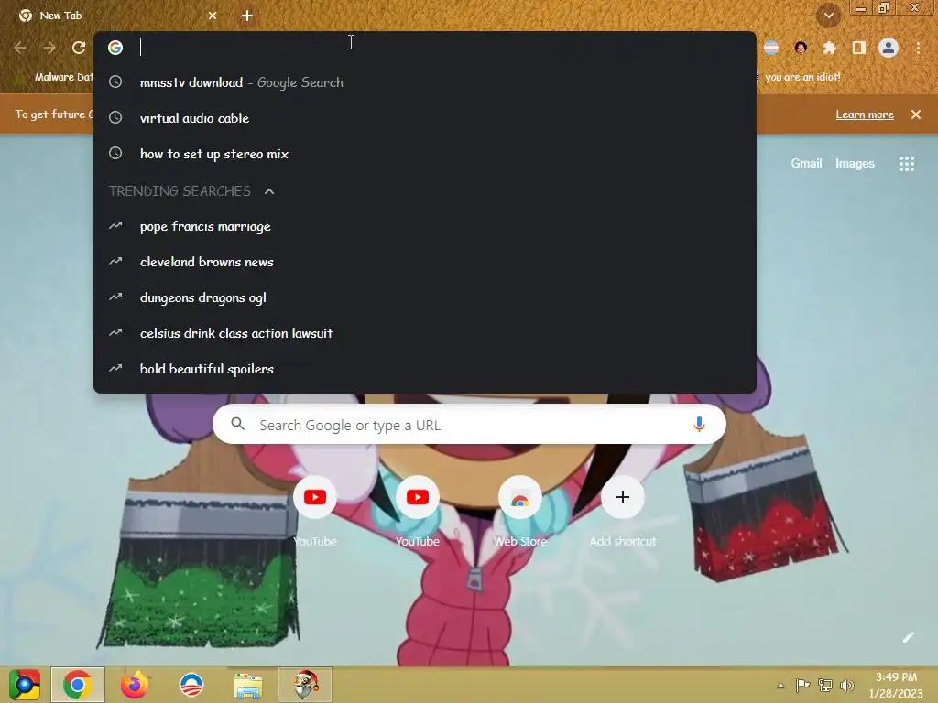Open the Santa hat app in taskbar

click(x=305, y=685)
